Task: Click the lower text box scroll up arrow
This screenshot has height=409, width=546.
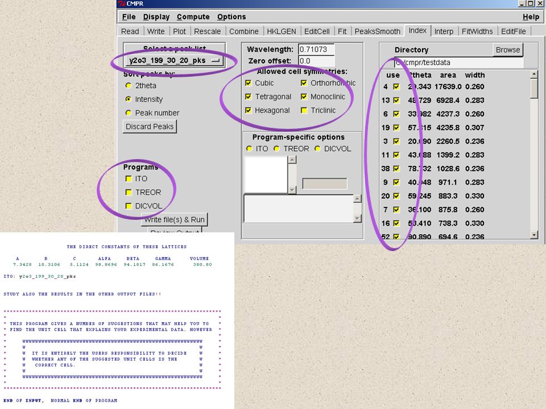Action: 357,199
